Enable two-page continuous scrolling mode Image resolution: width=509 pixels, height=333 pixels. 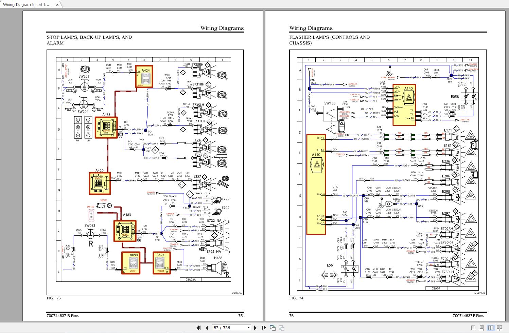(499, 328)
